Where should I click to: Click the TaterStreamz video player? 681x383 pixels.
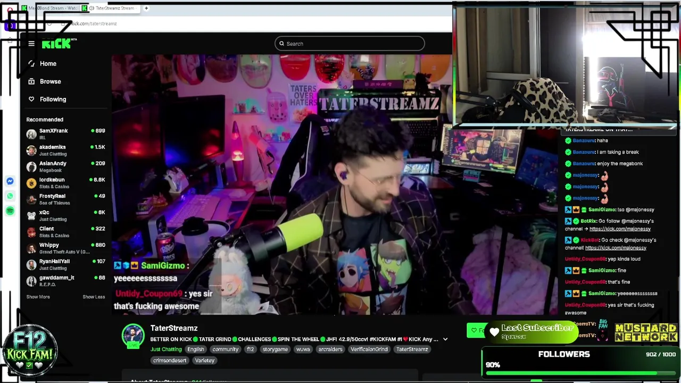pyautogui.click(x=335, y=185)
